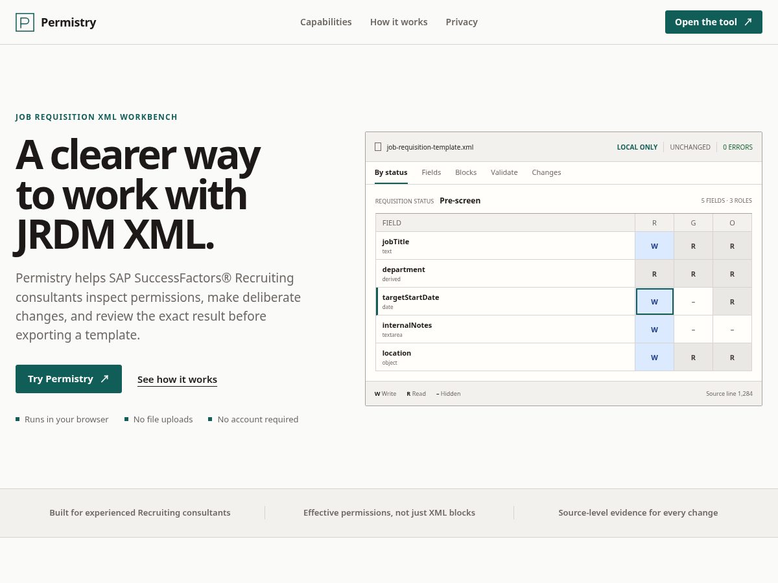Click Built for experienced Recruiting consultants text

(140, 512)
